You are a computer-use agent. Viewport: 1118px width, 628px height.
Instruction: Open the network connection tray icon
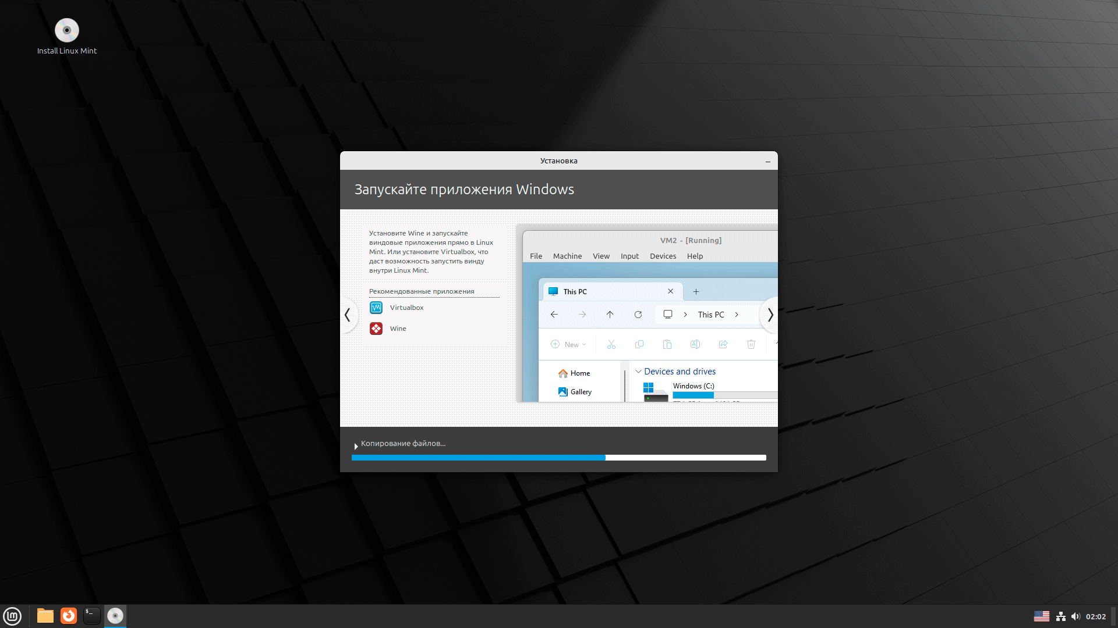(x=1061, y=616)
